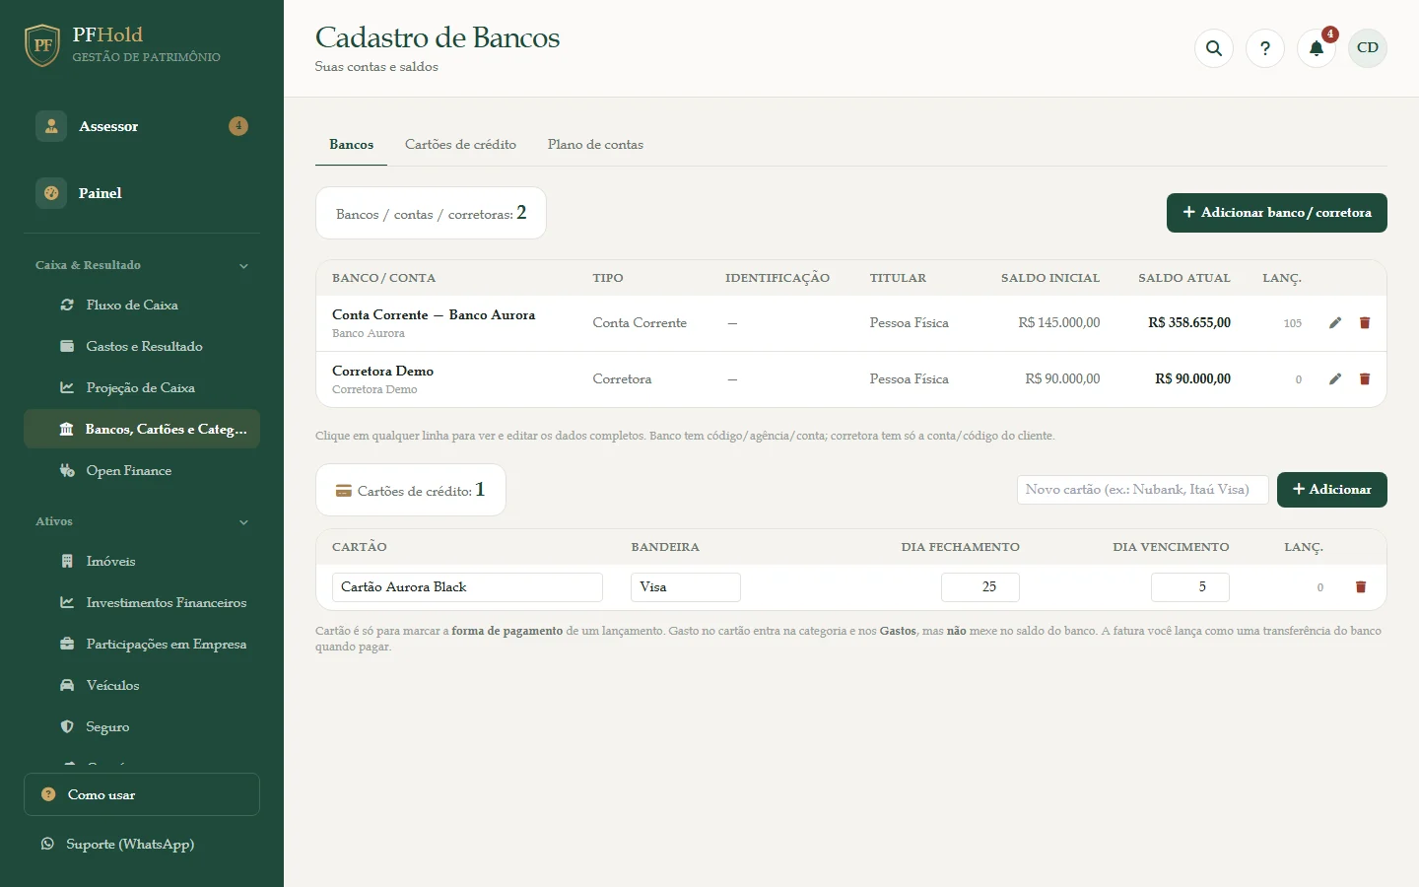
Task: Click the Assessor person icon
Action: pyautogui.click(x=51, y=126)
